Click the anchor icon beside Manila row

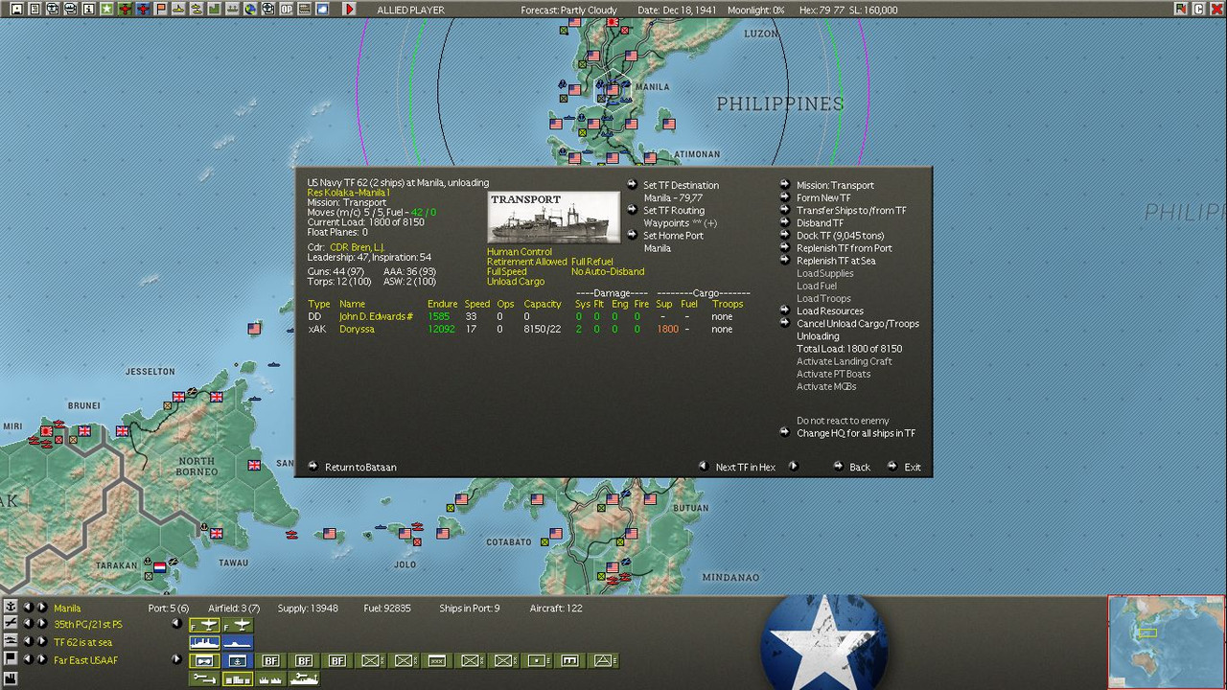(x=11, y=608)
